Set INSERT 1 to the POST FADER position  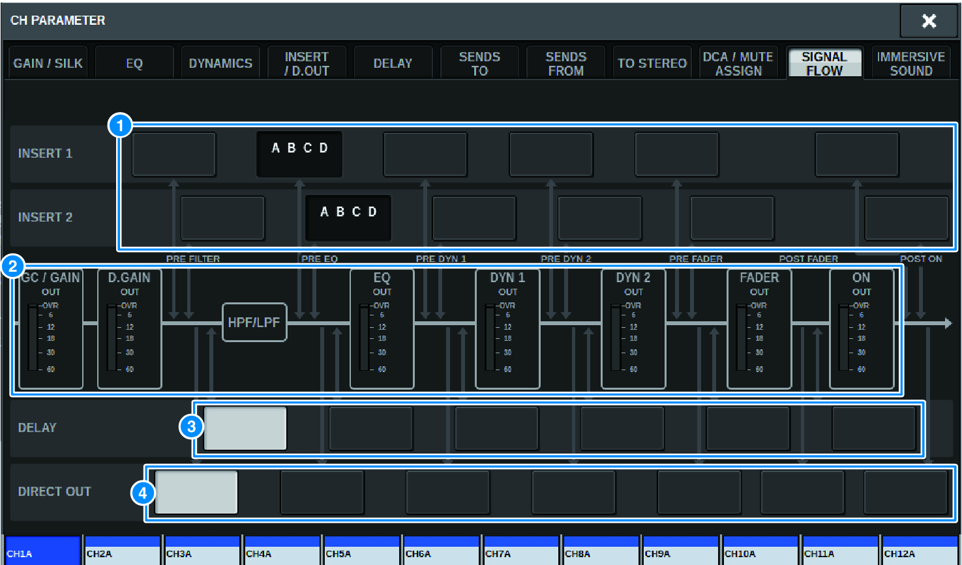tap(856, 154)
